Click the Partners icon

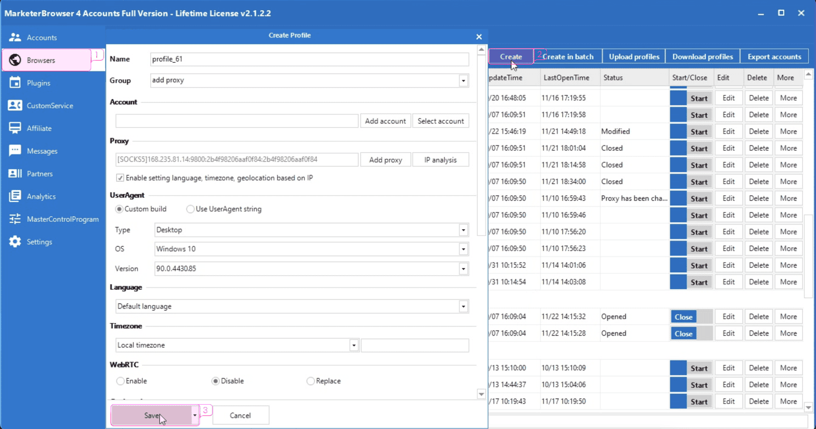(x=15, y=174)
